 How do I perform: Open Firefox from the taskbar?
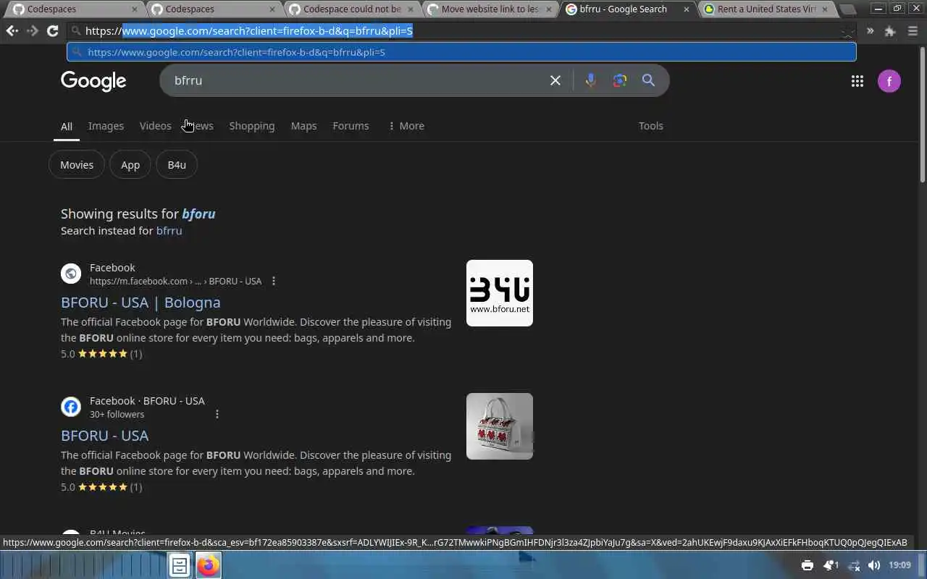(x=209, y=565)
